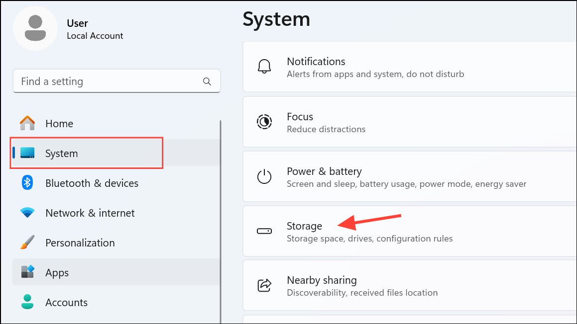Click the Nearby sharing icon
577x324 pixels.
coord(264,285)
